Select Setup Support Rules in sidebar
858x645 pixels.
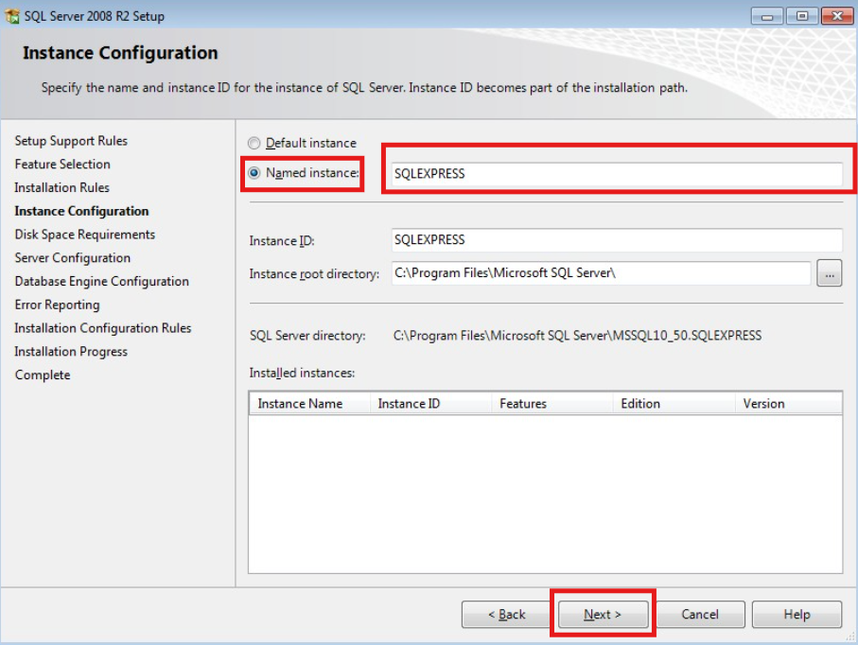pyautogui.click(x=71, y=140)
